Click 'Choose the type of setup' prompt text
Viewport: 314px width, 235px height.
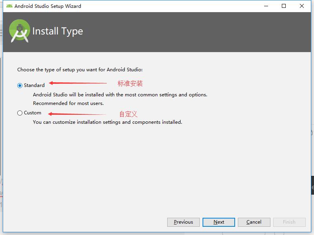click(80, 70)
